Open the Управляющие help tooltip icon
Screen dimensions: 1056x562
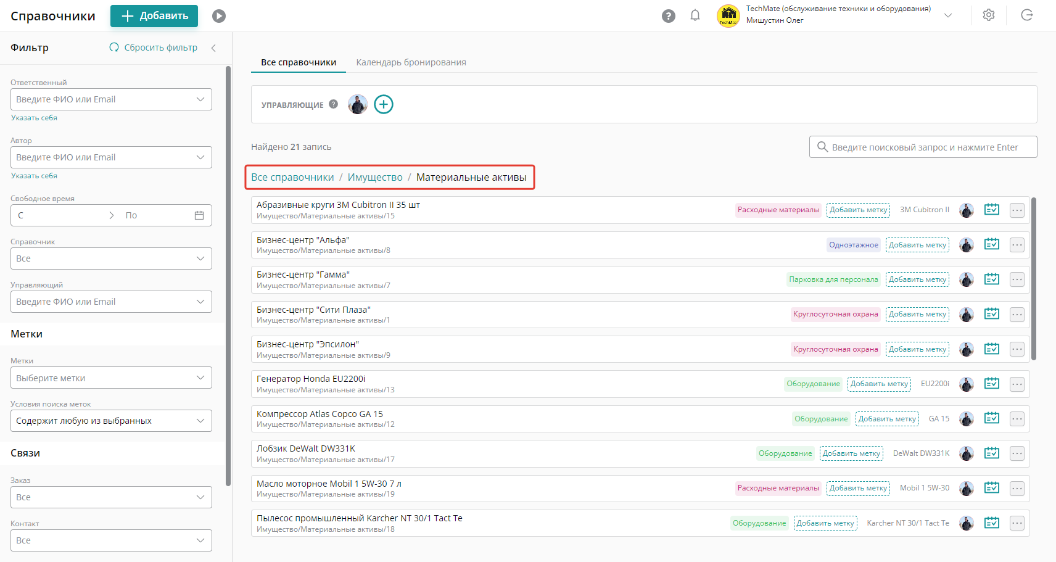(333, 104)
